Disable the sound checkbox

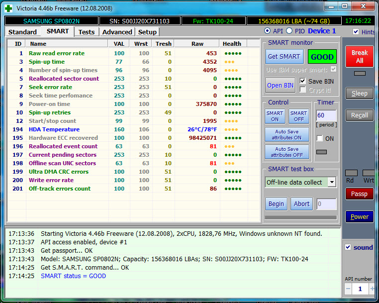pos(348,247)
